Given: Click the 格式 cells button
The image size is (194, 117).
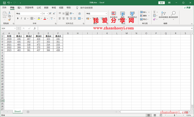Looking at the screenshot, I should coord(144,19).
